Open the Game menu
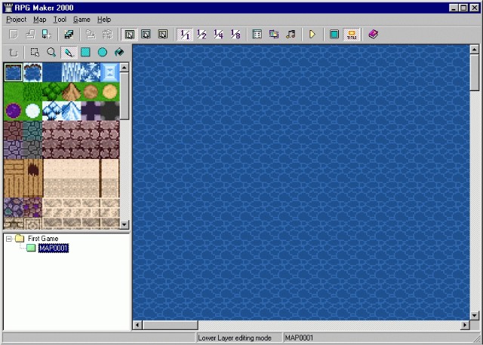 [x=82, y=20]
